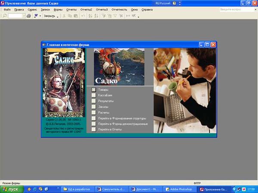This screenshot has height=193, width=258.
Task: Click the Sadko ship painting thumbnail
Action: click(119, 66)
